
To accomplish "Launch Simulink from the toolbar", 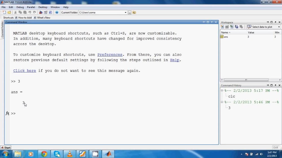I will pos(41,12).
